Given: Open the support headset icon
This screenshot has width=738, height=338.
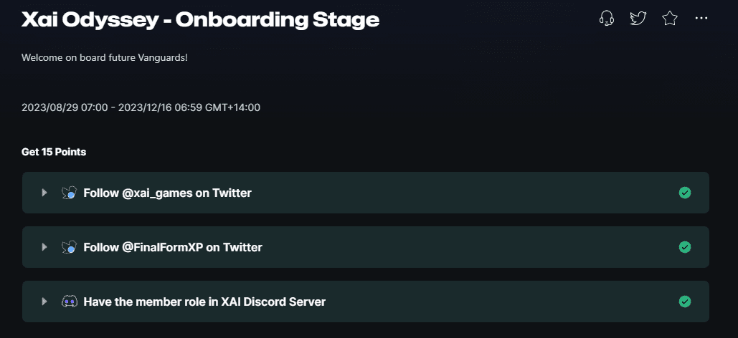Looking at the screenshot, I should pos(607,19).
